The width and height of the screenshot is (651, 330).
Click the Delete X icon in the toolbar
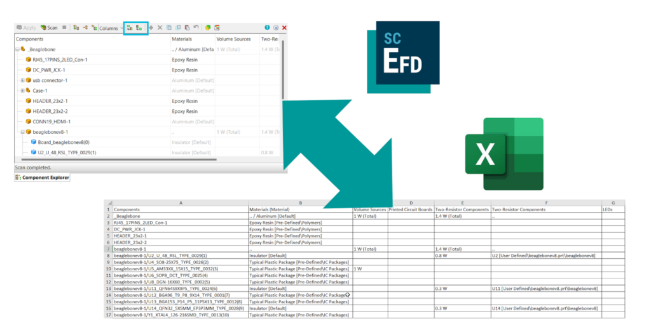point(160,28)
